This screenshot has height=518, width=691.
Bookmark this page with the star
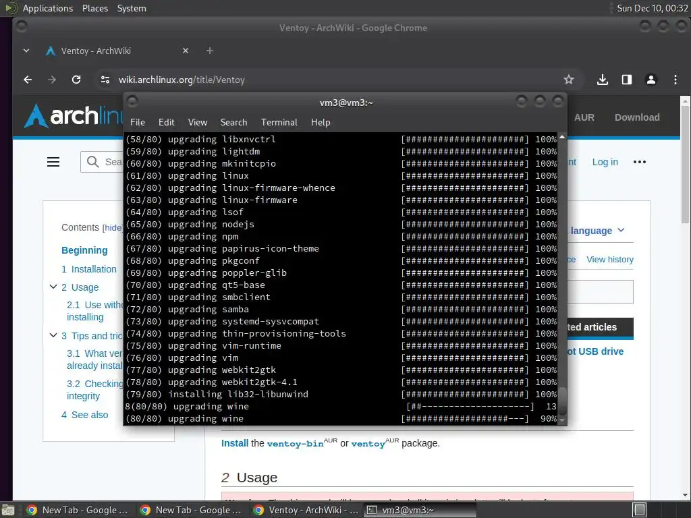pos(568,80)
